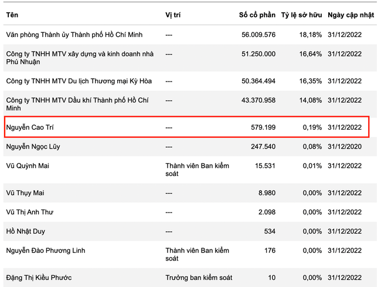This screenshot has width=378, height=287.
Task: Select the "Tỷ lệ sở hữu" header
Action: pyautogui.click(x=301, y=14)
